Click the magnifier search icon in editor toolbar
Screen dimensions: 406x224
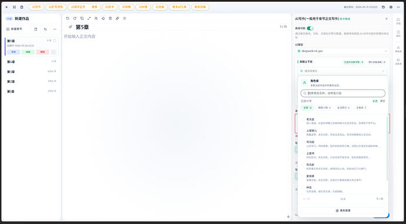tap(96, 18)
